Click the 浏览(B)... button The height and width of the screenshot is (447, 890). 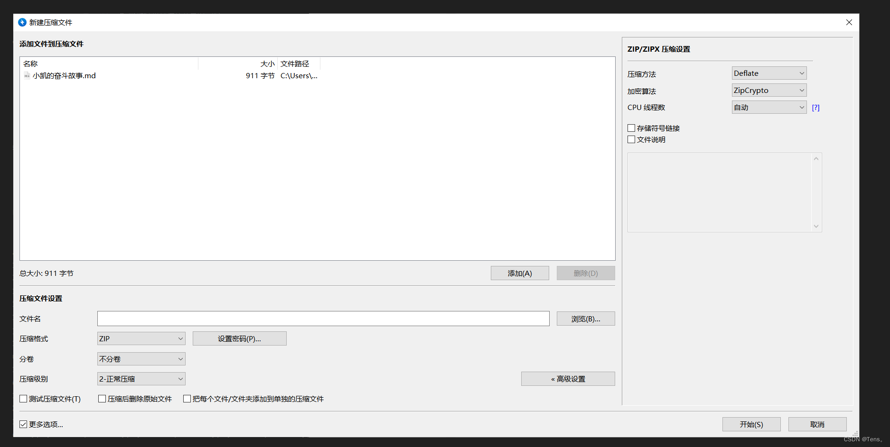coord(586,319)
